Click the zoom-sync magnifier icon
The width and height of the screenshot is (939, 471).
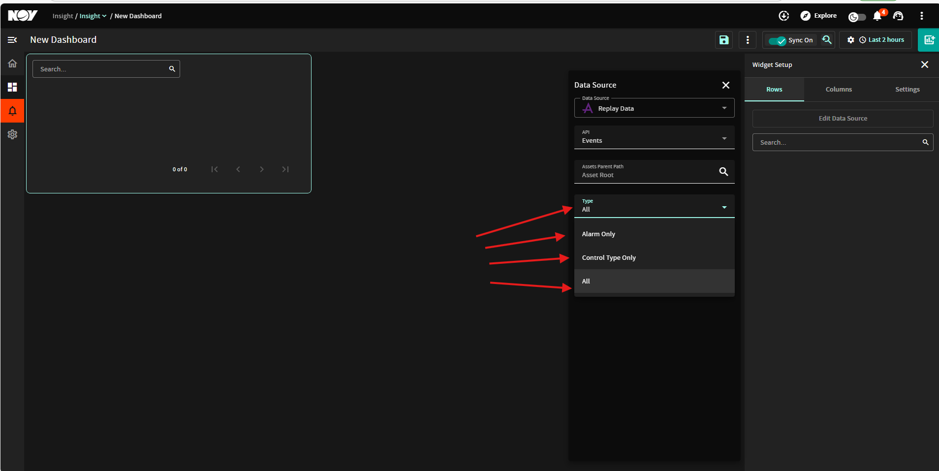click(x=827, y=40)
